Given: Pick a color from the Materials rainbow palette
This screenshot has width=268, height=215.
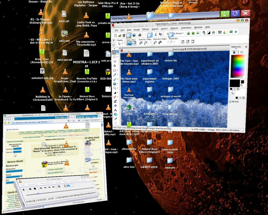Looking at the screenshot, I should pos(238,65).
